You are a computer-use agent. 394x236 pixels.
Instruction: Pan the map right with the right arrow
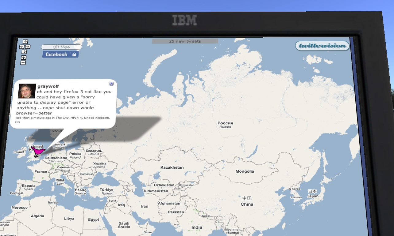click(28, 47)
